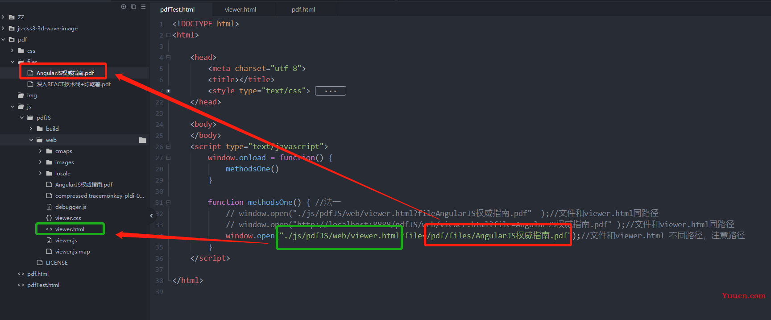This screenshot has height=320, width=771.
Task: Fold the html block at line 2
Action: pos(168,35)
